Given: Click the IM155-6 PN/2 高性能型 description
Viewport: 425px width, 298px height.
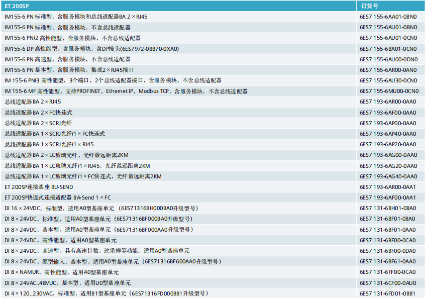Looking at the screenshot, I should click(x=72, y=38).
